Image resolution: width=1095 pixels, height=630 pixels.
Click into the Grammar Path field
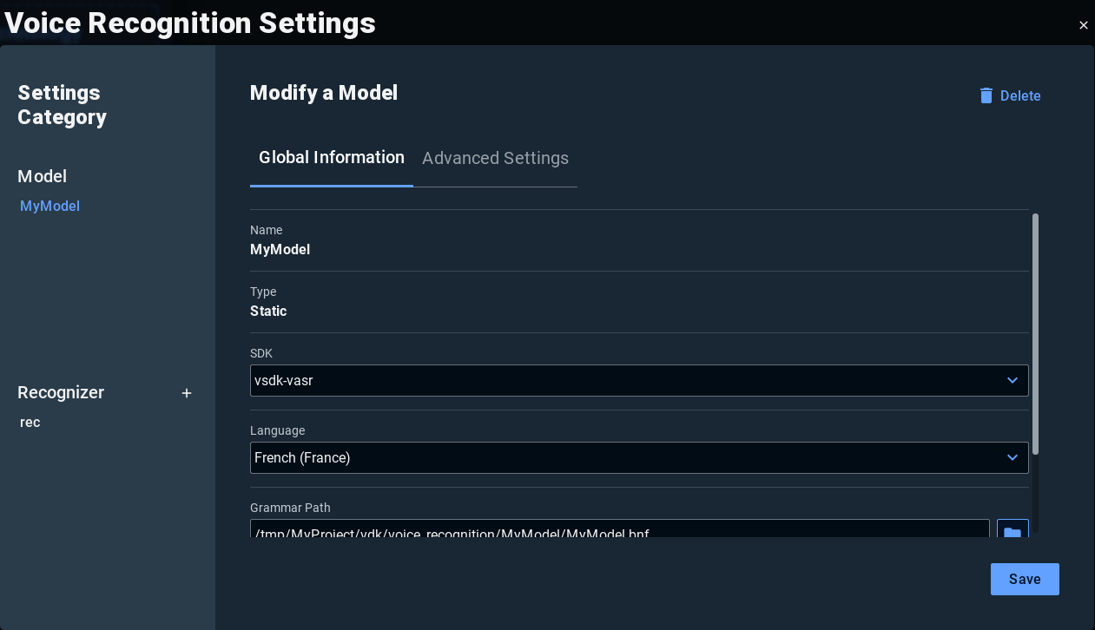point(619,530)
